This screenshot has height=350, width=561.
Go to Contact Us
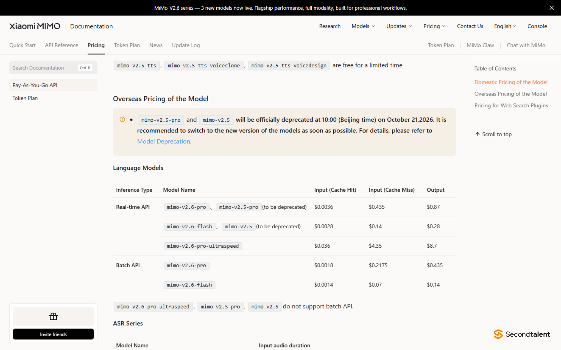[x=470, y=26]
